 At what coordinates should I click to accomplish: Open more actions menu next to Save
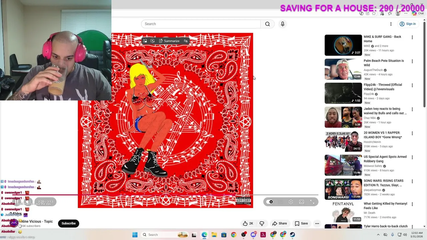click(317, 224)
